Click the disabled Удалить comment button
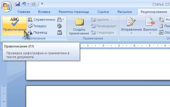The width and height of the screenshot is (170, 107). click(x=101, y=19)
